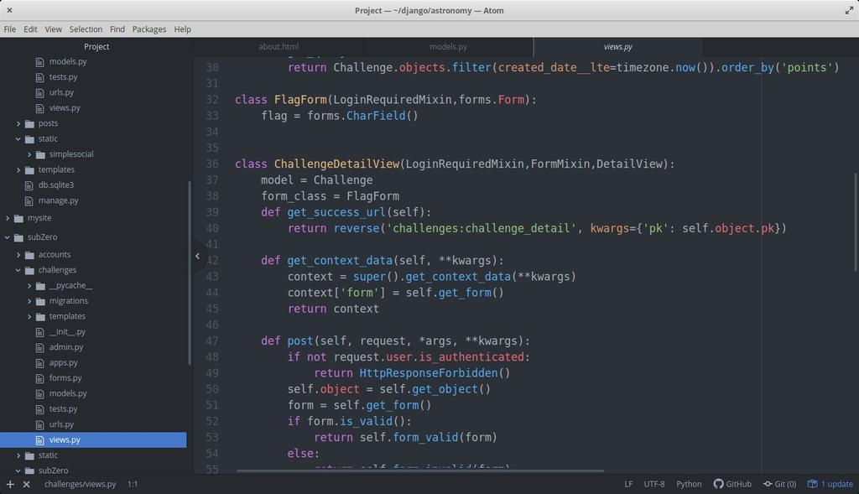
Task: Open the View menu
Action: coord(53,29)
